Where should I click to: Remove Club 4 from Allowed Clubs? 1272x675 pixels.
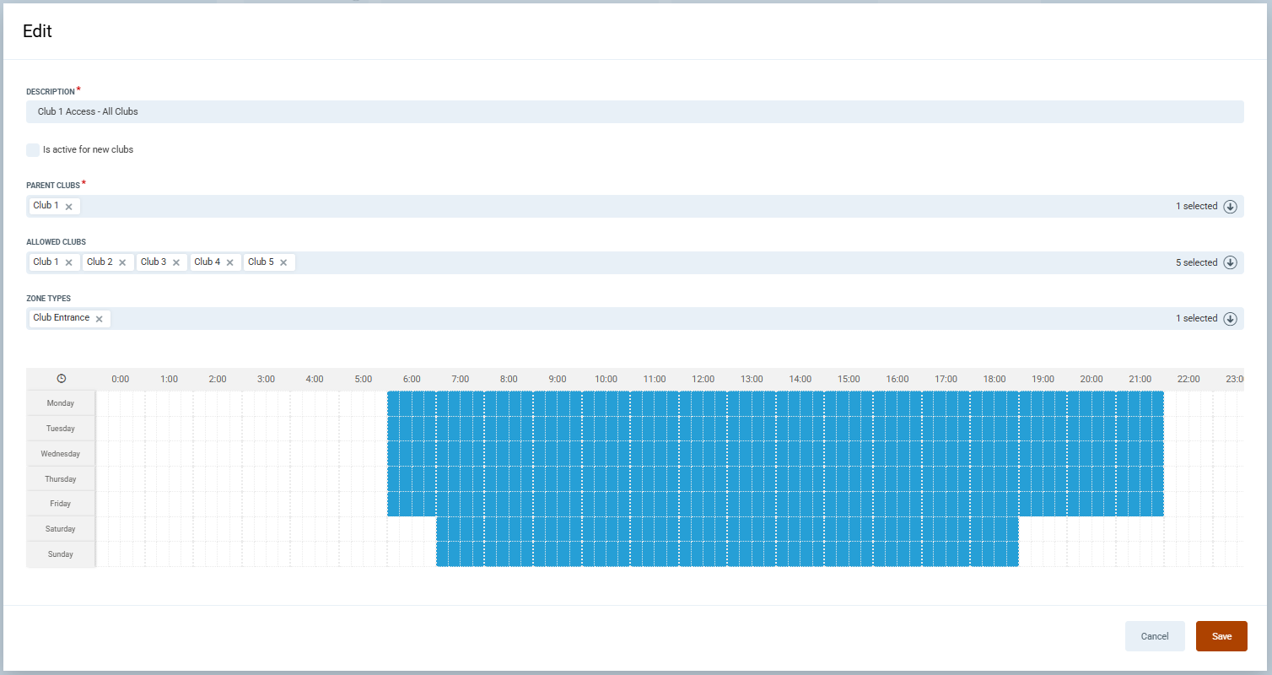(229, 262)
